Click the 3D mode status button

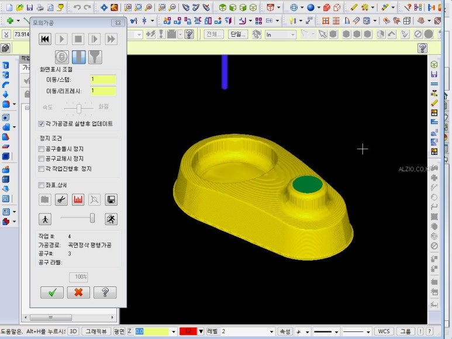(73, 331)
